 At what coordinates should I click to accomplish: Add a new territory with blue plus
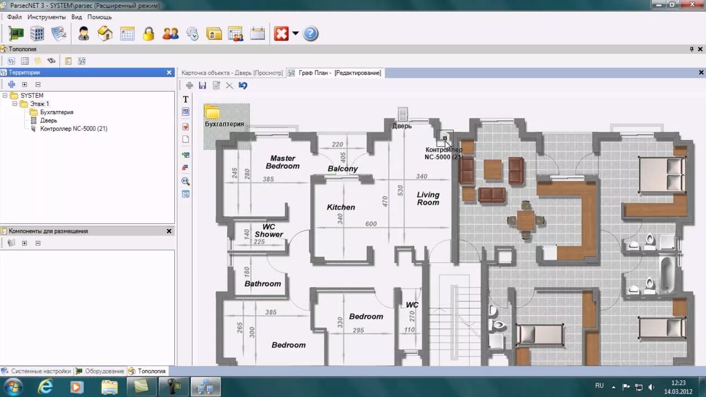pyautogui.click(x=12, y=84)
